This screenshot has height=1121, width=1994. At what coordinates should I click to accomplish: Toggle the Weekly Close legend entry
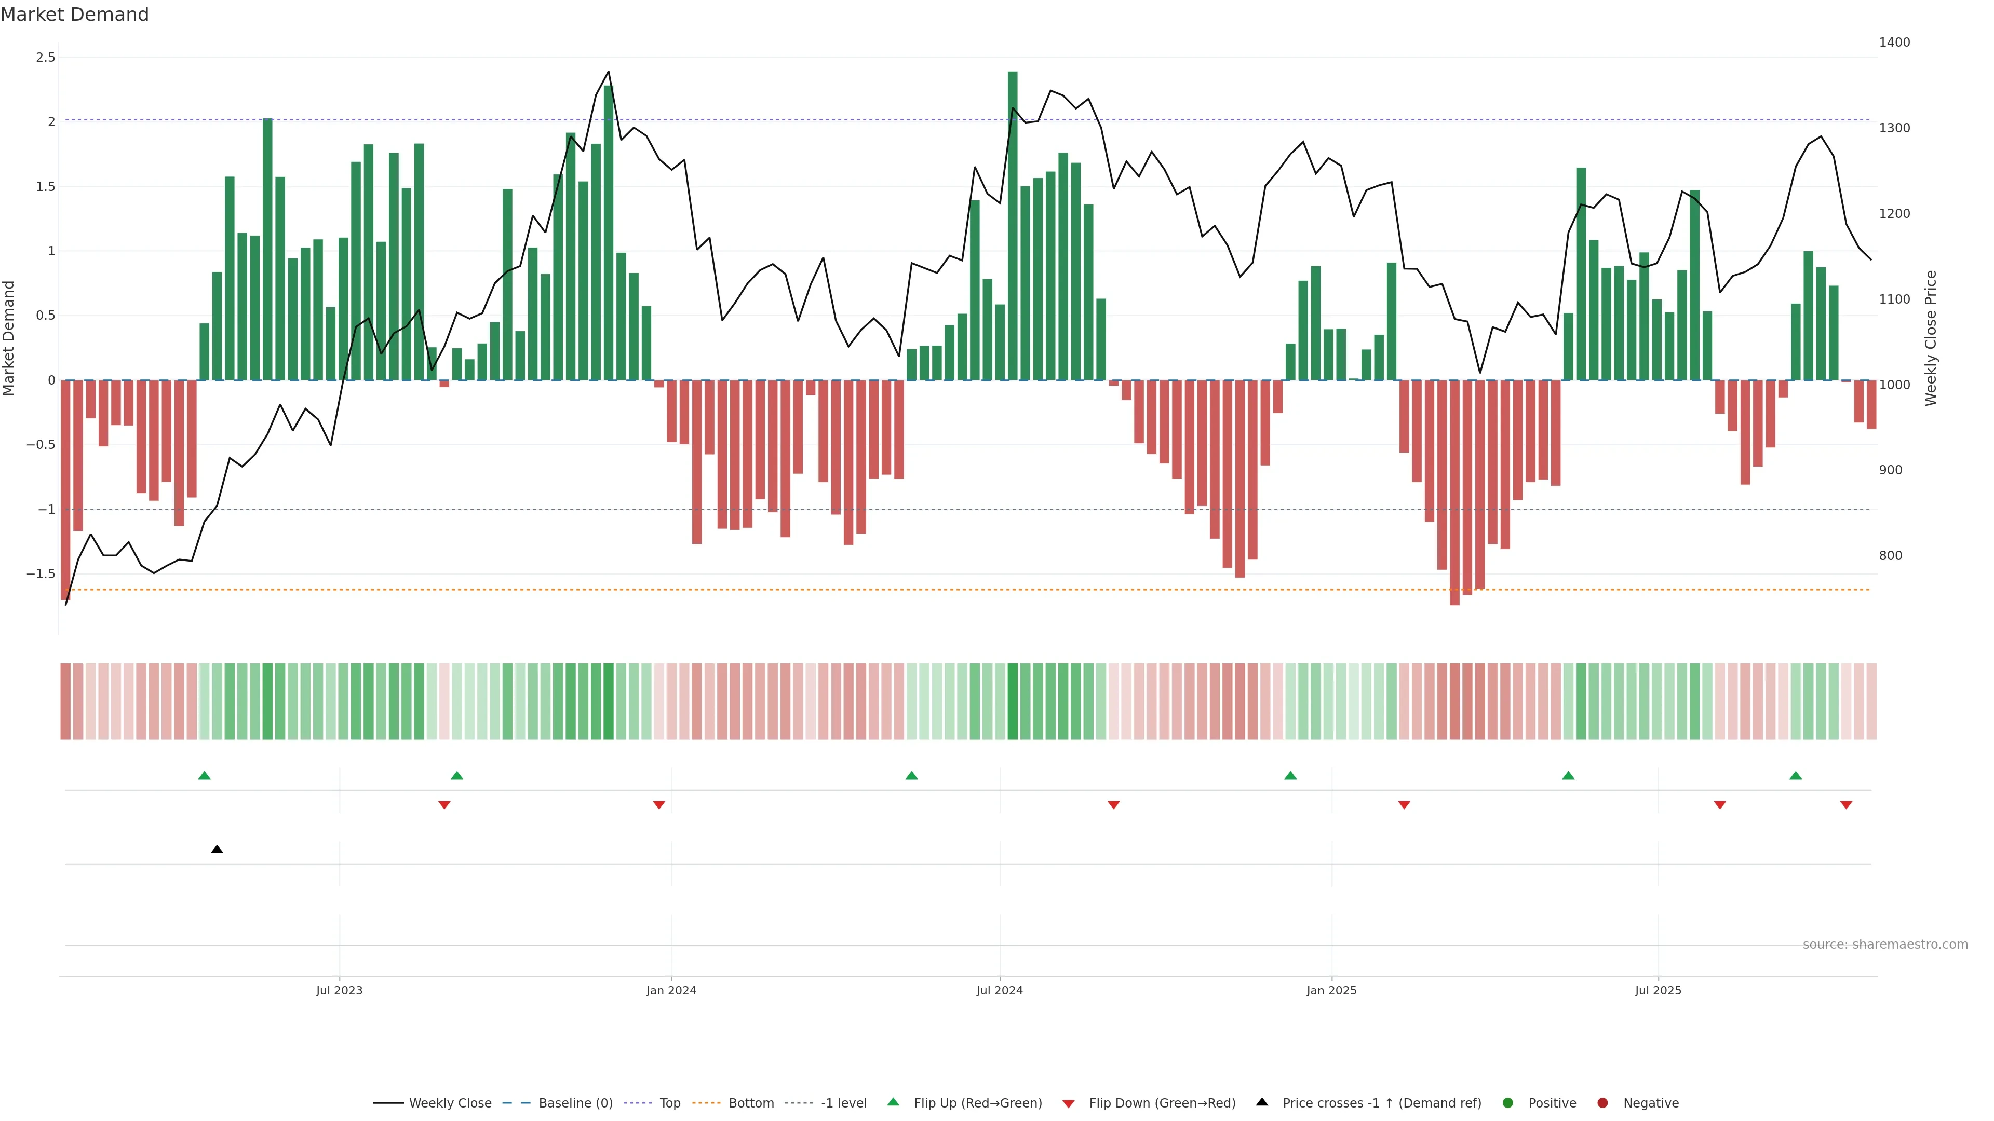(x=450, y=1103)
